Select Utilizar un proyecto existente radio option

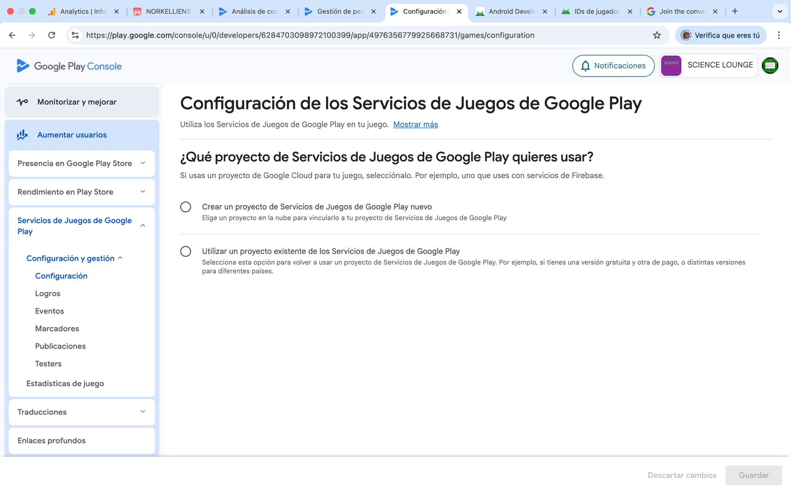185,251
